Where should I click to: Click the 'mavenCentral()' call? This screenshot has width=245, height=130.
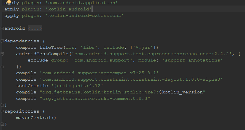[x=36, y=118]
